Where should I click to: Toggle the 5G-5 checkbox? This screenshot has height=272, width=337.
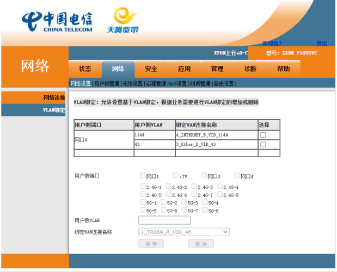[143, 210]
